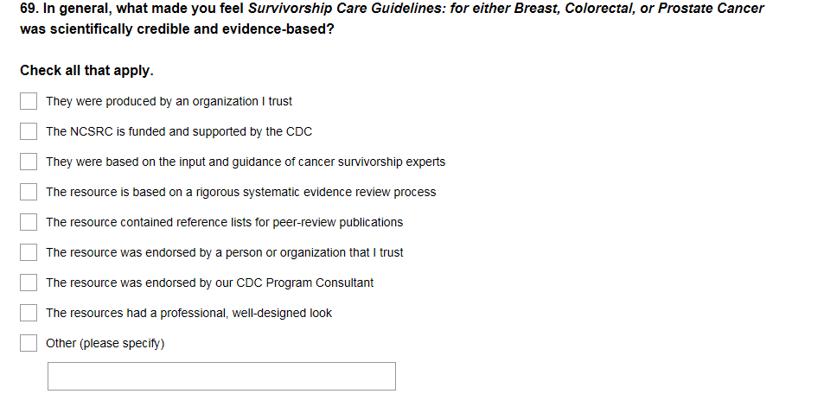Click the label 'They were produced by an organization I trust'
824x413 pixels.
(169, 102)
